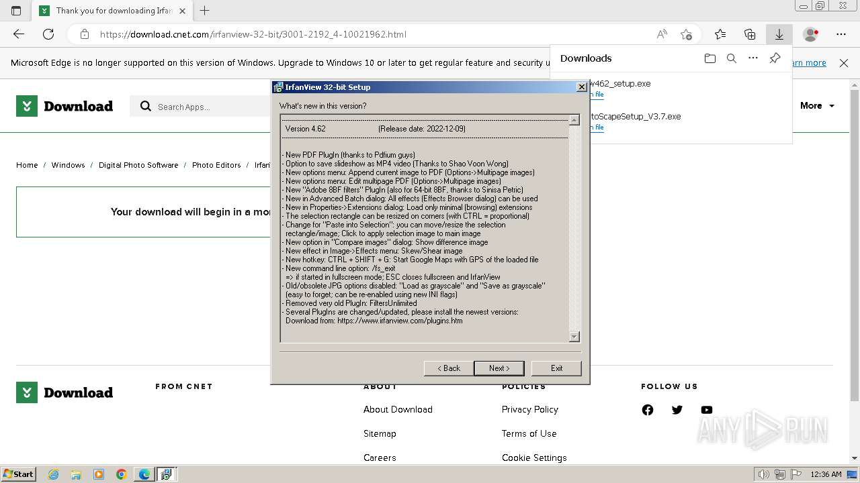The height and width of the screenshot is (483, 860).
Task: Visit the CNET YouTube channel icon
Action: (707, 410)
